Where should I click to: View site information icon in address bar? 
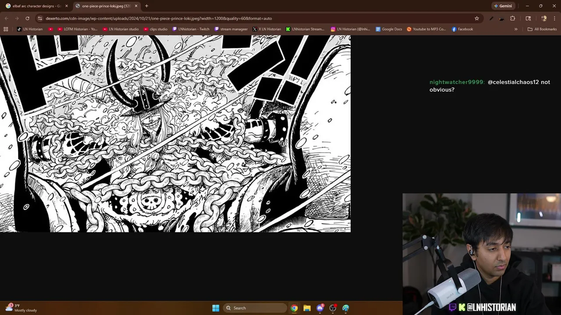(40, 18)
